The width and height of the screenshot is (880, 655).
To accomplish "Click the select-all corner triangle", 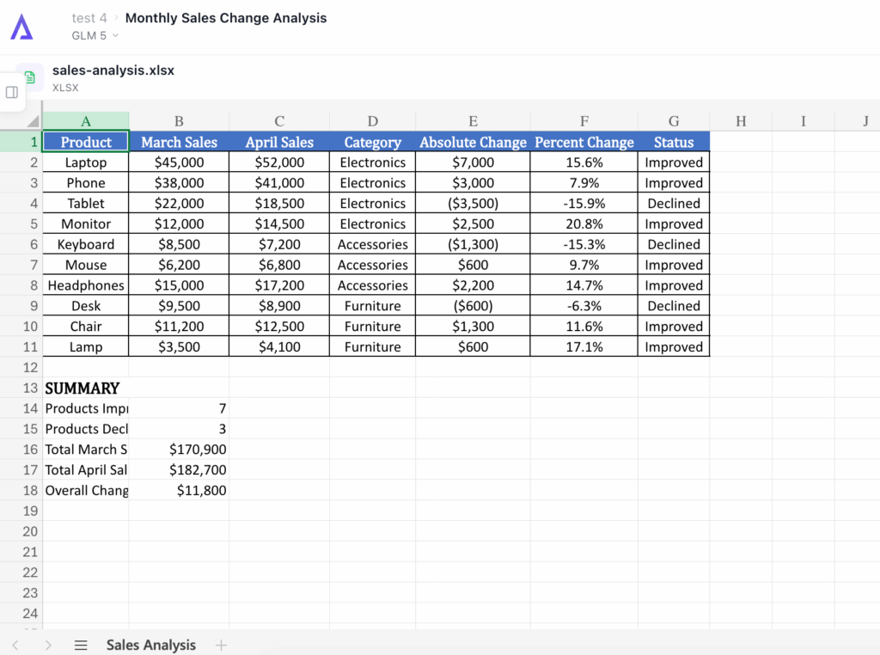I will [34, 120].
